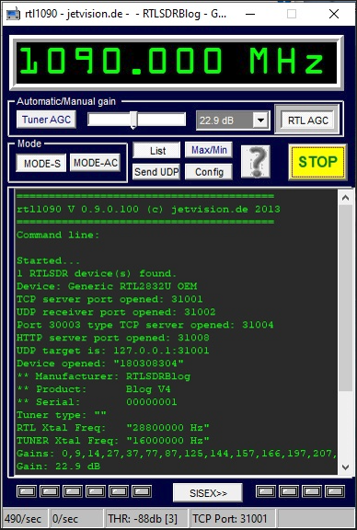Open the 22.9 dB gain dropdown
357x530 pixels.
(260, 120)
